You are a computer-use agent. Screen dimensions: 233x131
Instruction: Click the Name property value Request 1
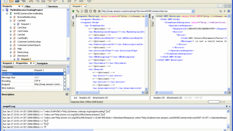(x=39, y=70)
